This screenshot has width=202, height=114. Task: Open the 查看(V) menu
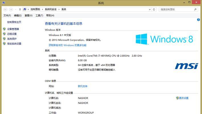pos(28,15)
